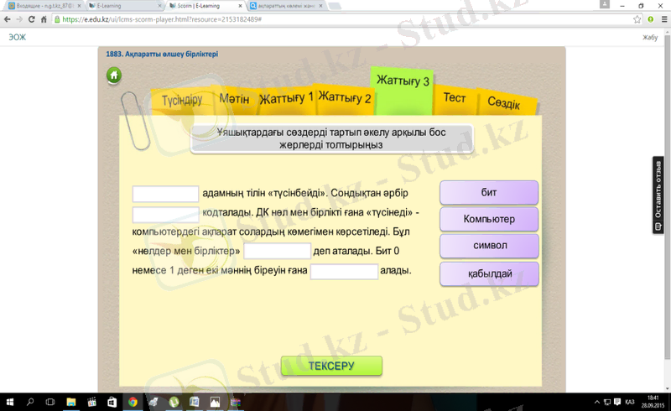Go back using the browser back arrow

point(8,19)
